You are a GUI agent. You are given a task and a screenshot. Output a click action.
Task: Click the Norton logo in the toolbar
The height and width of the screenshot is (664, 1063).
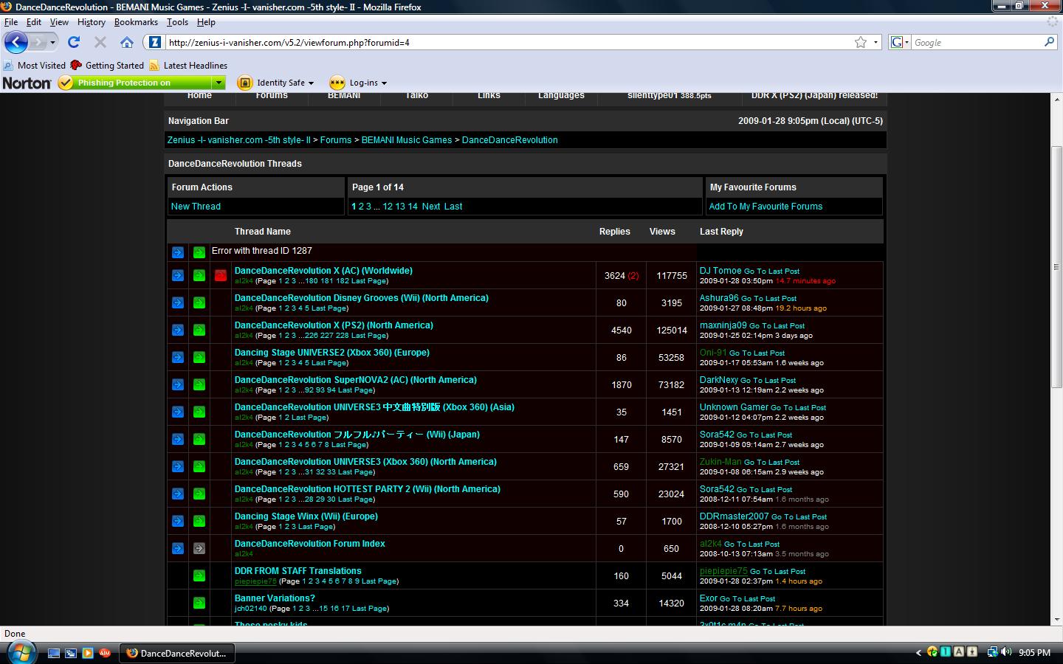point(27,83)
